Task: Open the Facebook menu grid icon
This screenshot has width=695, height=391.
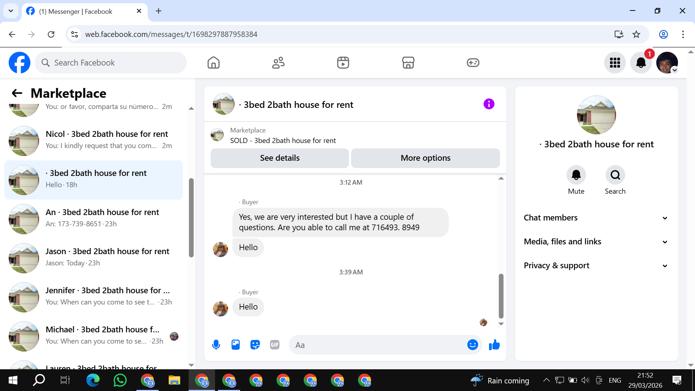Action: pyautogui.click(x=615, y=63)
